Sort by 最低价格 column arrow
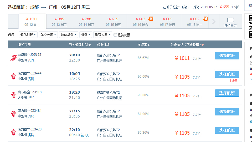Image resolution: width=252 pixels, height=142 pixels. 203,45
